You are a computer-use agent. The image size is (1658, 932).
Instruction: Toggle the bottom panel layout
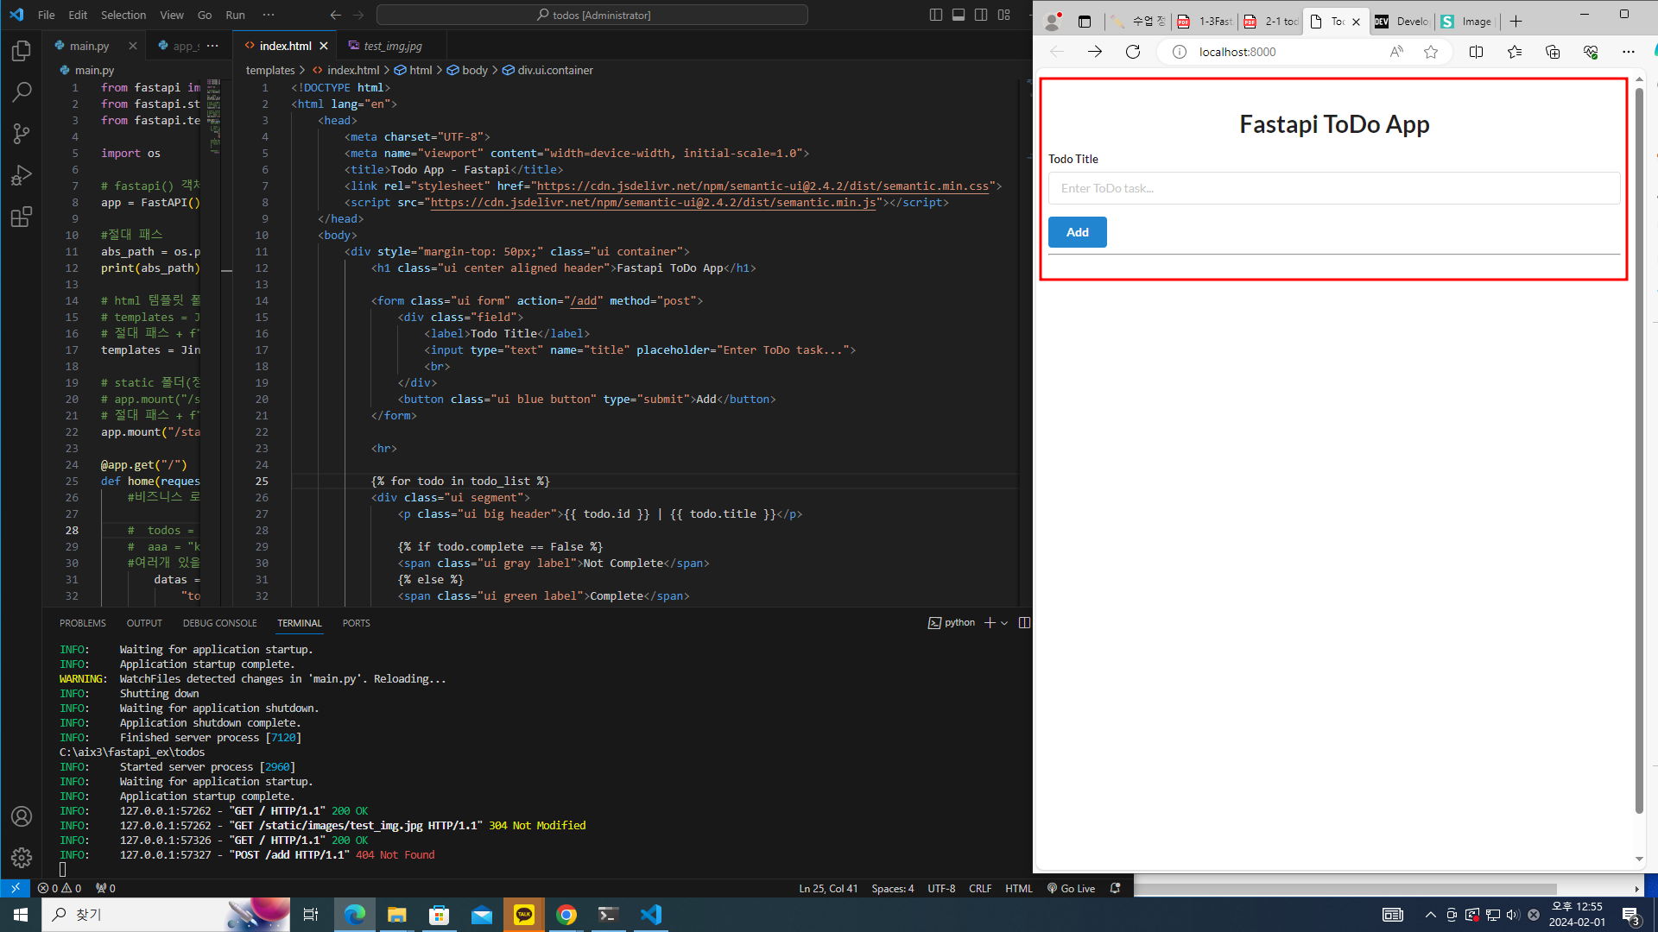[x=959, y=15]
